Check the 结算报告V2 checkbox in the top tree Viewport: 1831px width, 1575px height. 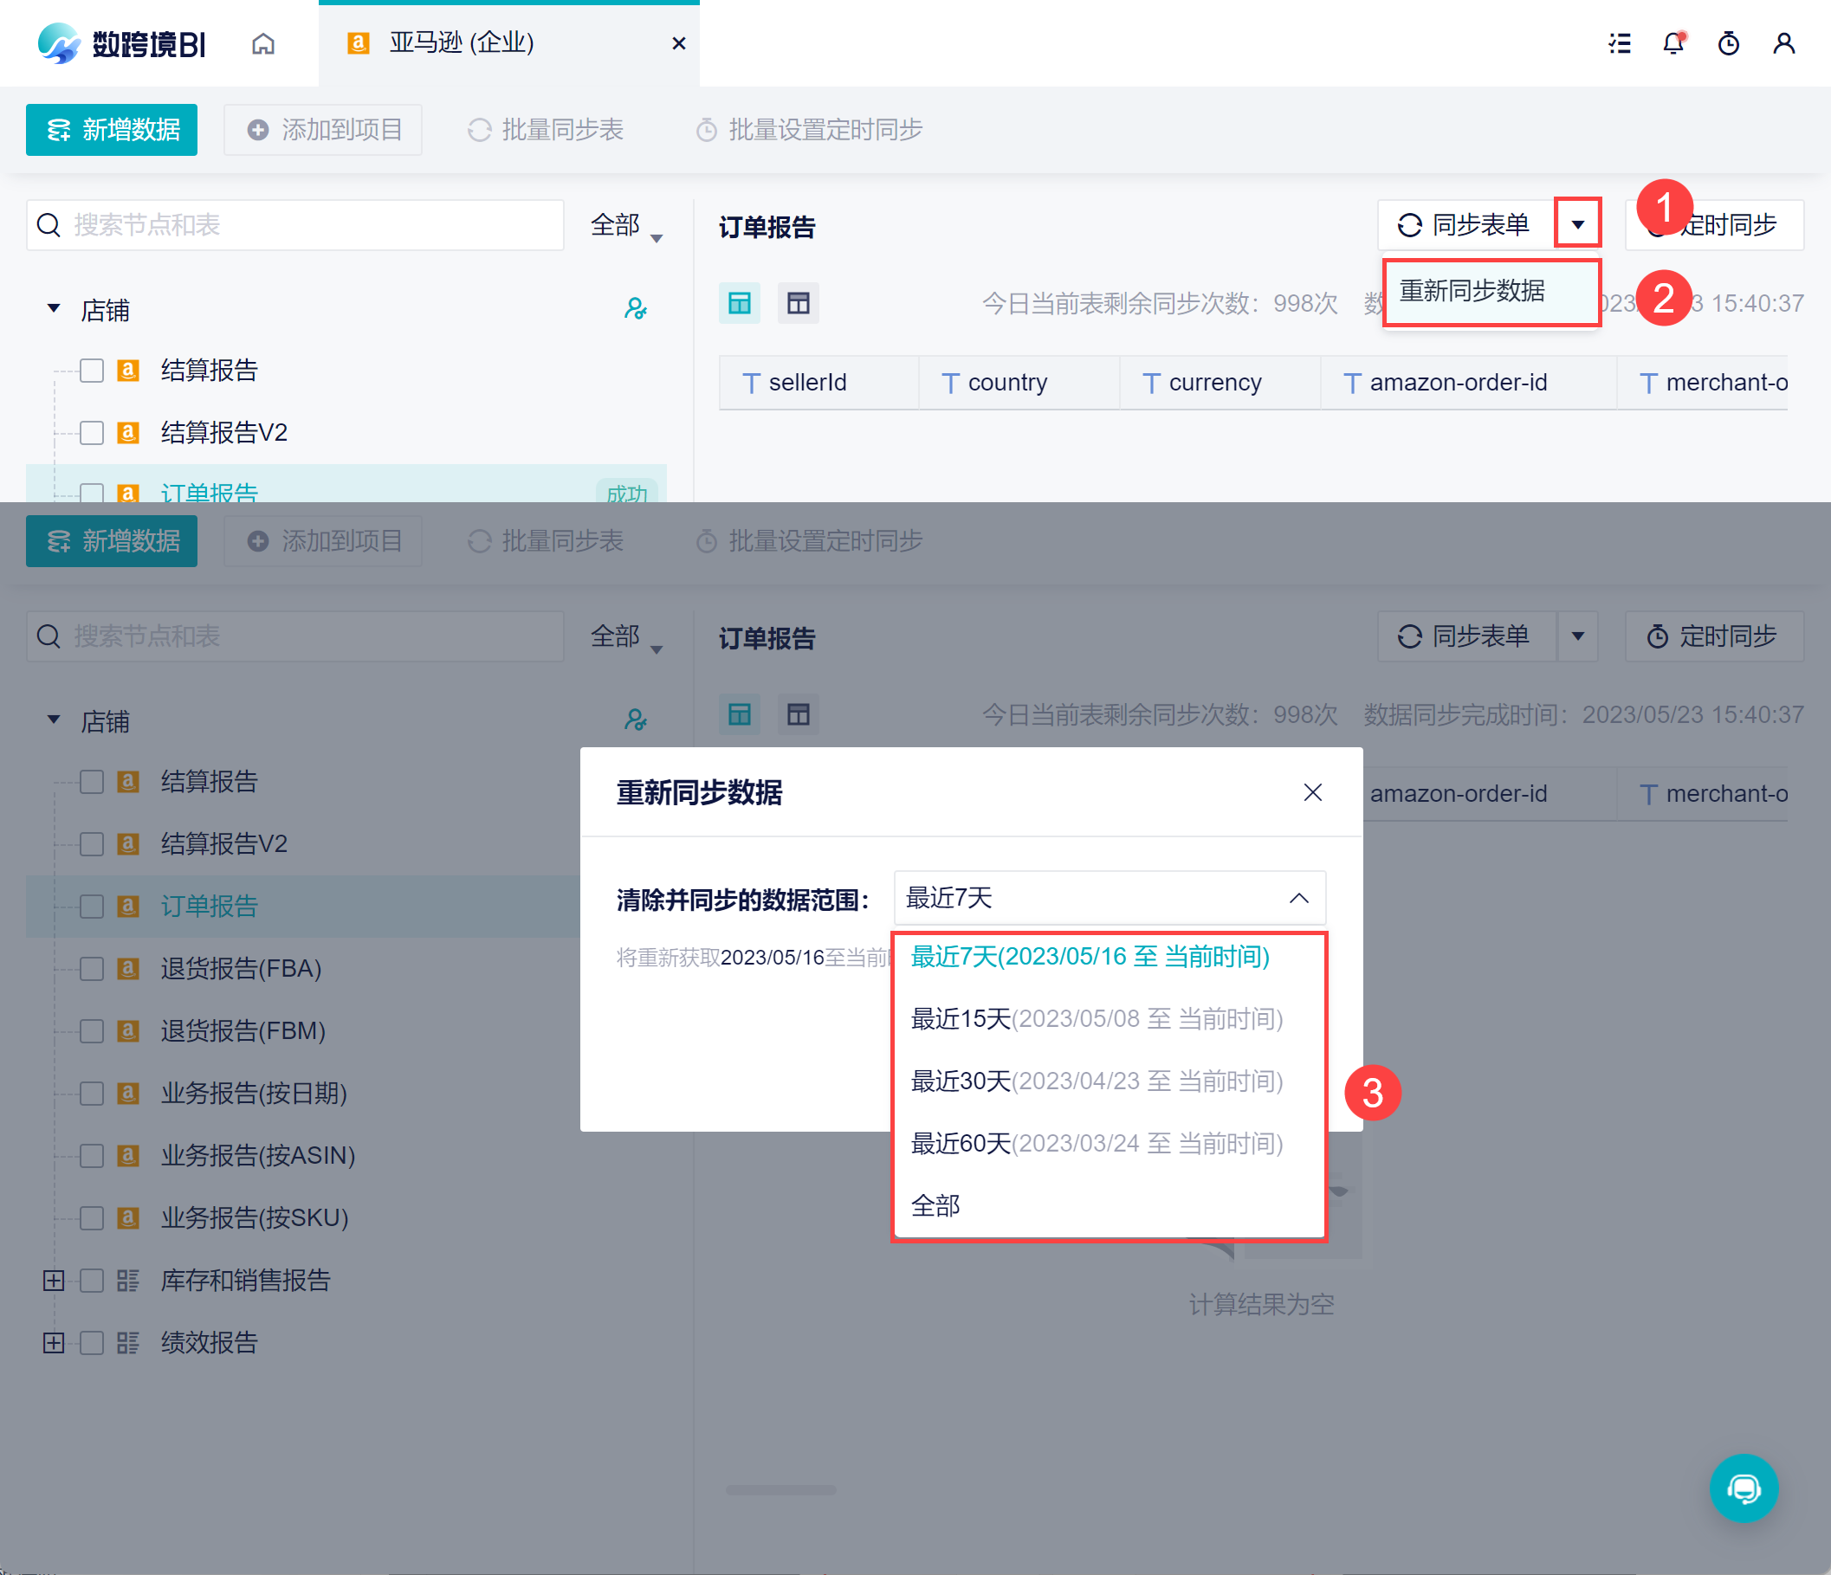pyautogui.click(x=92, y=433)
